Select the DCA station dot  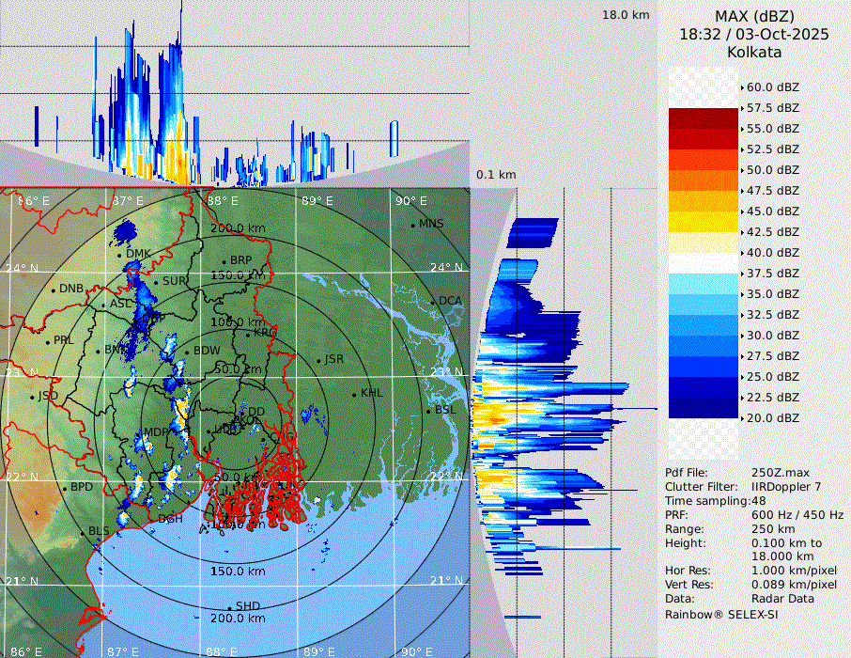[434, 302]
